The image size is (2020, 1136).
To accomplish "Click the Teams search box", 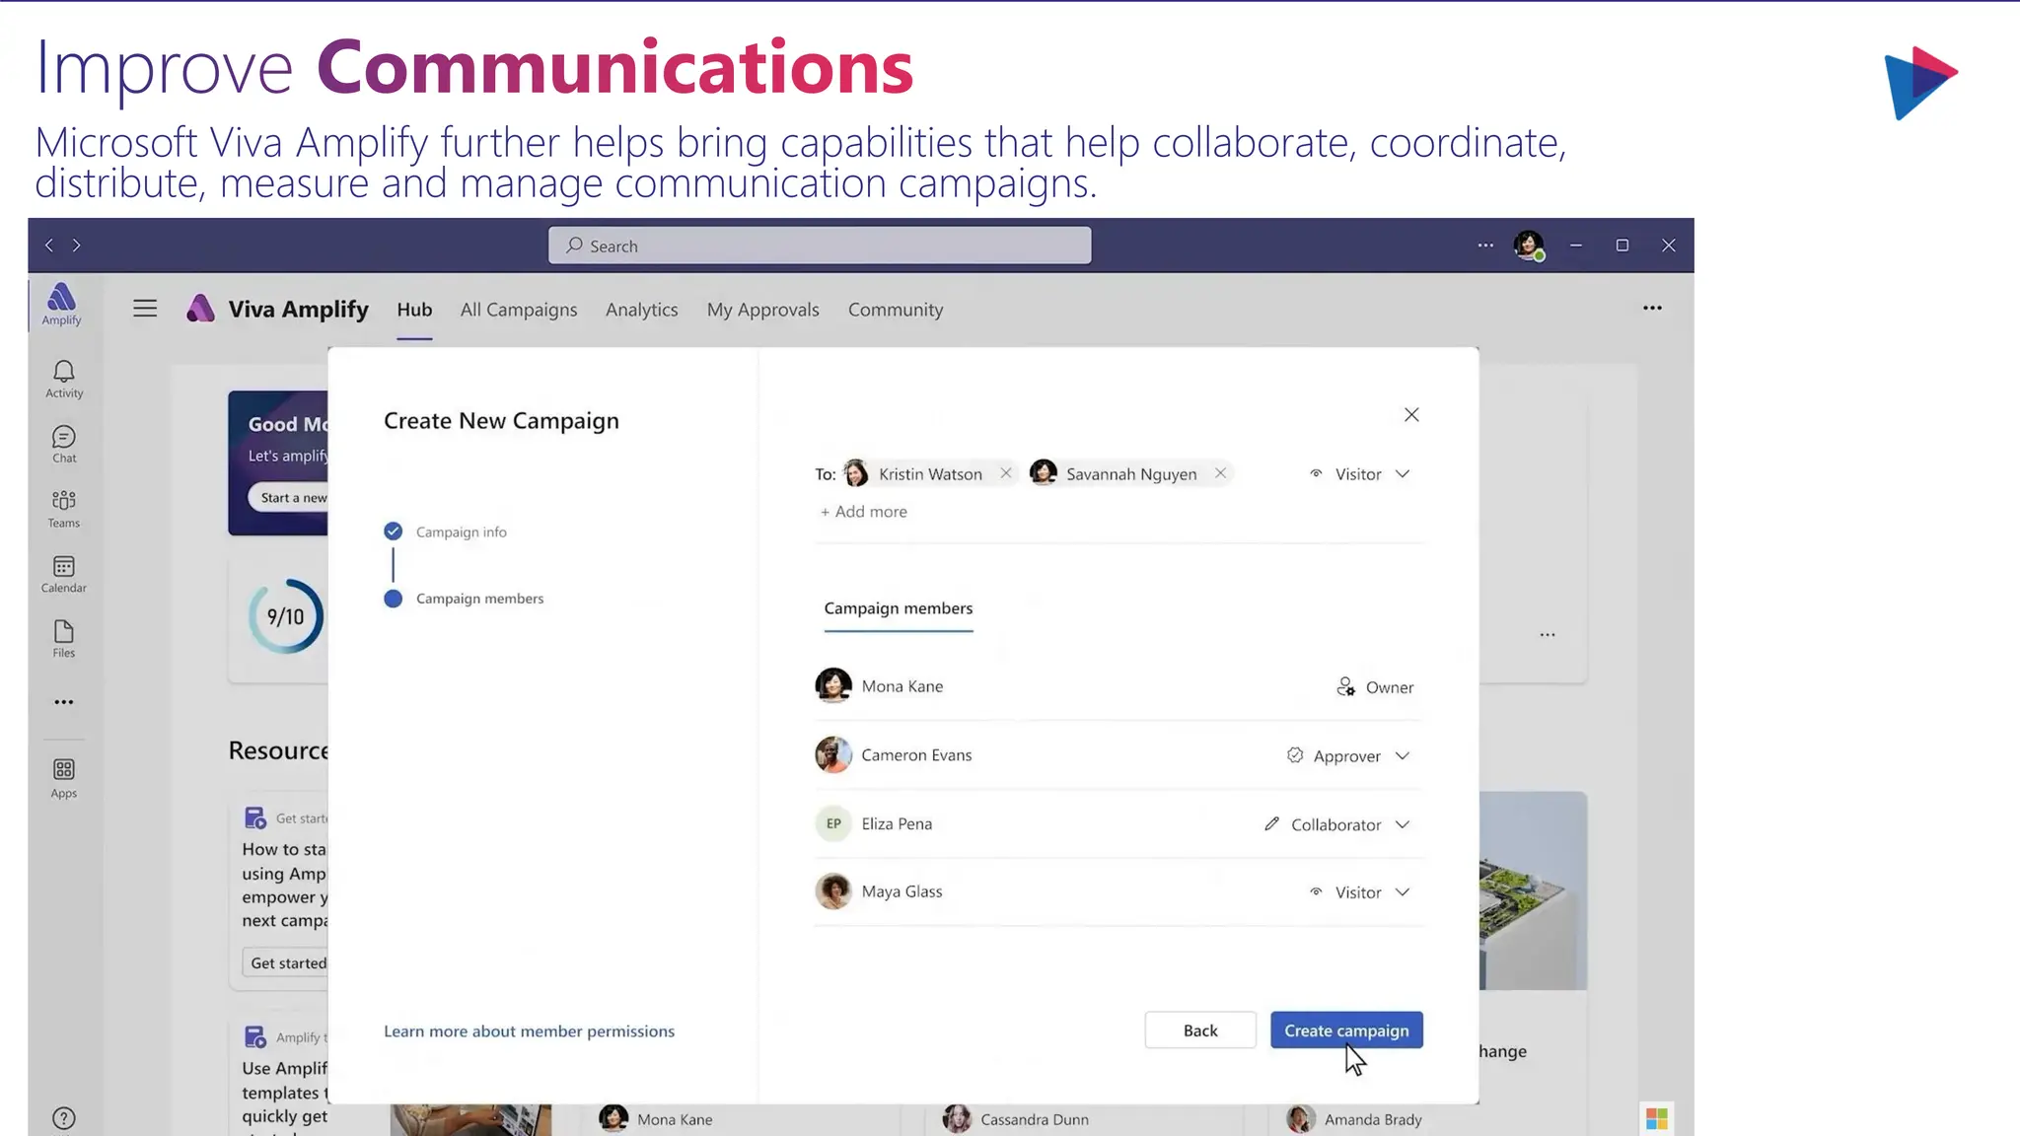I will pyautogui.click(x=820, y=246).
